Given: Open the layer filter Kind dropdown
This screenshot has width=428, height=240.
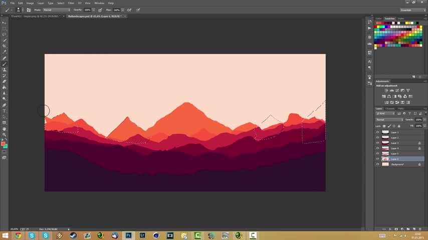Looking at the screenshot, I should (x=385, y=113).
